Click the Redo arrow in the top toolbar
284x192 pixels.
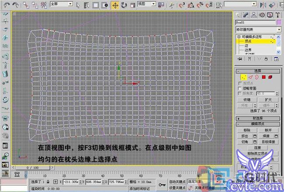point(16,5)
